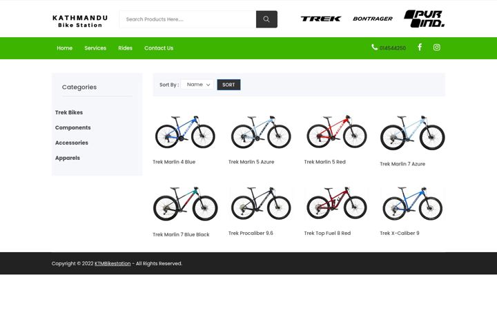The image size is (497, 310).
Task: Click the Spur Ind. brand logo
Action: (424, 19)
